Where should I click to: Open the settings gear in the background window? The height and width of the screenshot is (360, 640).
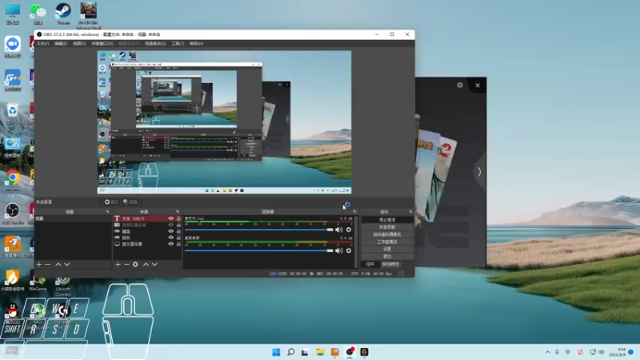click(x=460, y=86)
